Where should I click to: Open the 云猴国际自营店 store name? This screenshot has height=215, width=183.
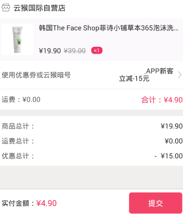[x=39, y=8]
